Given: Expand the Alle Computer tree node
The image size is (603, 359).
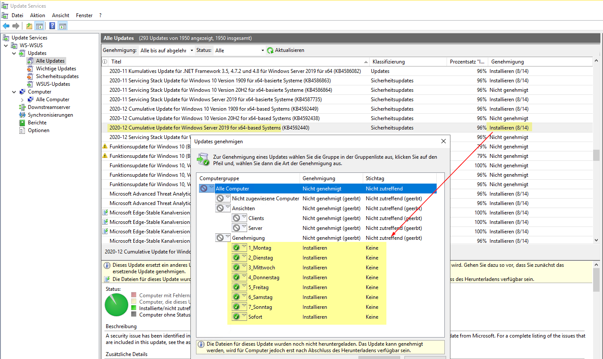Looking at the screenshot, I should tap(22, 100).
